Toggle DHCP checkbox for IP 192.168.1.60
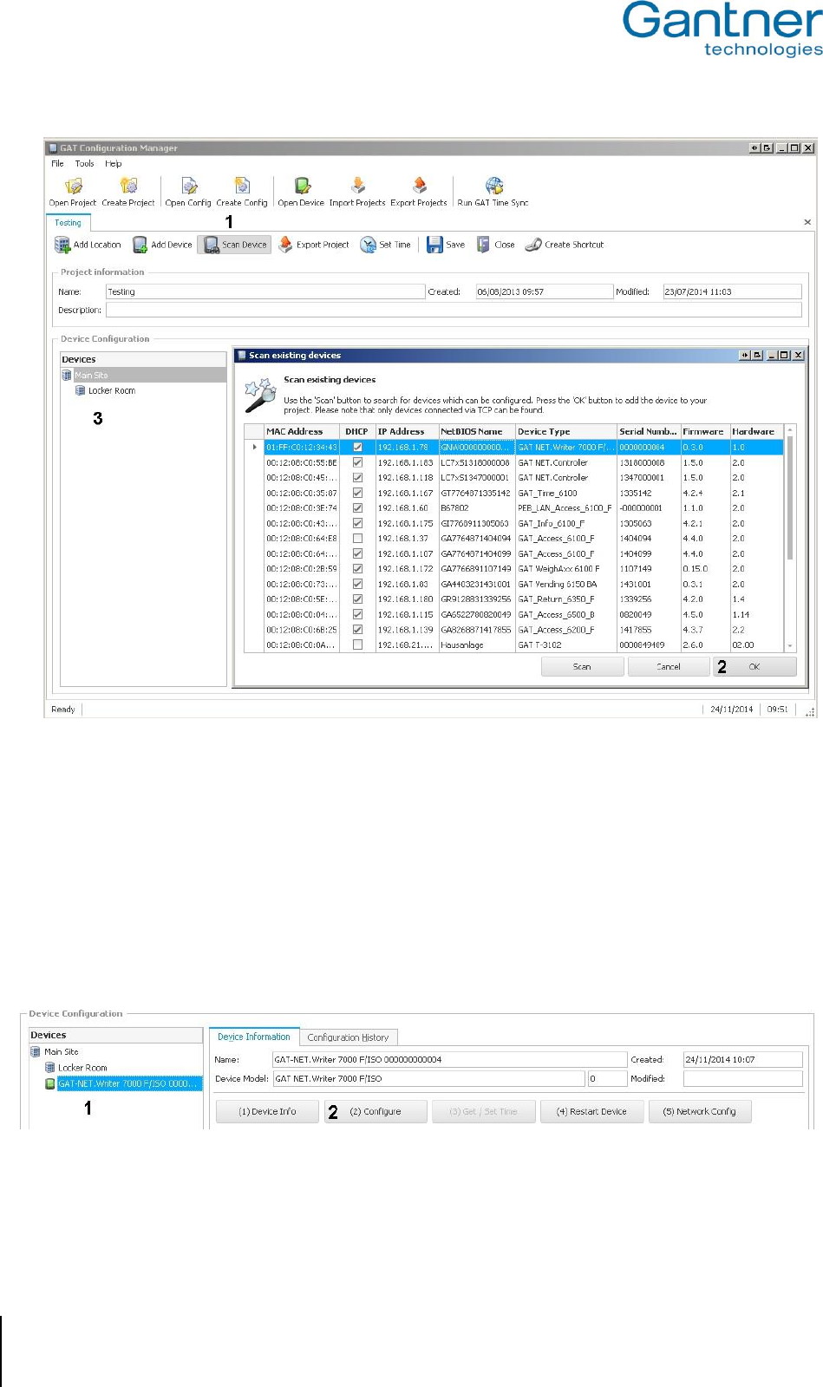The height and width of the screenshot is (1387, 823). tap(357, 508)
